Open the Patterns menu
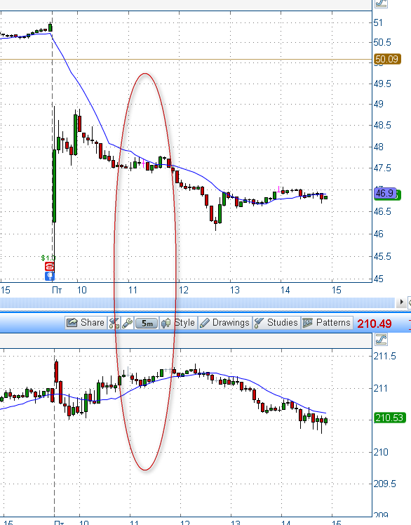Viewport: 411px width, 525px height. (x=327, y=323)
